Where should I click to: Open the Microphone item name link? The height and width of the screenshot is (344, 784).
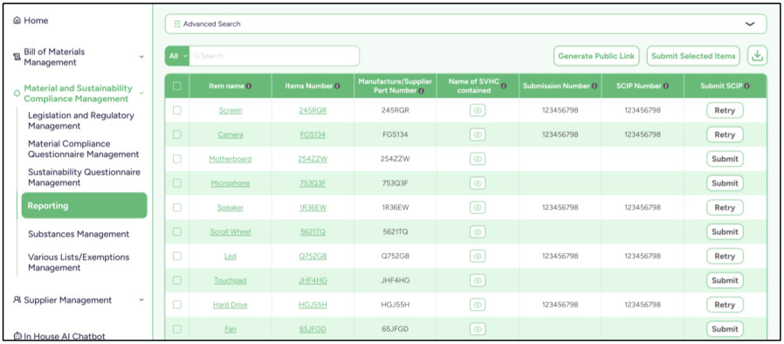230,183
